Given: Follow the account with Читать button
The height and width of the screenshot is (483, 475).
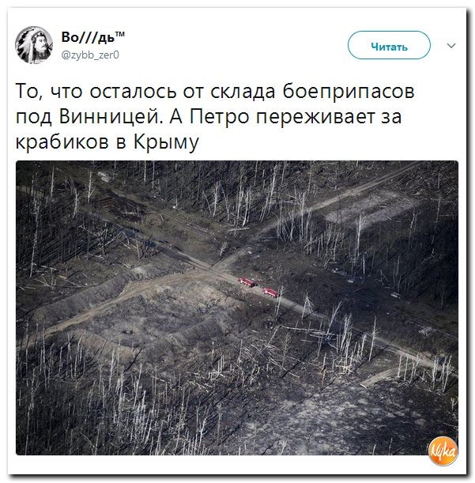Looking at the screenshot, I should [389, 46].
